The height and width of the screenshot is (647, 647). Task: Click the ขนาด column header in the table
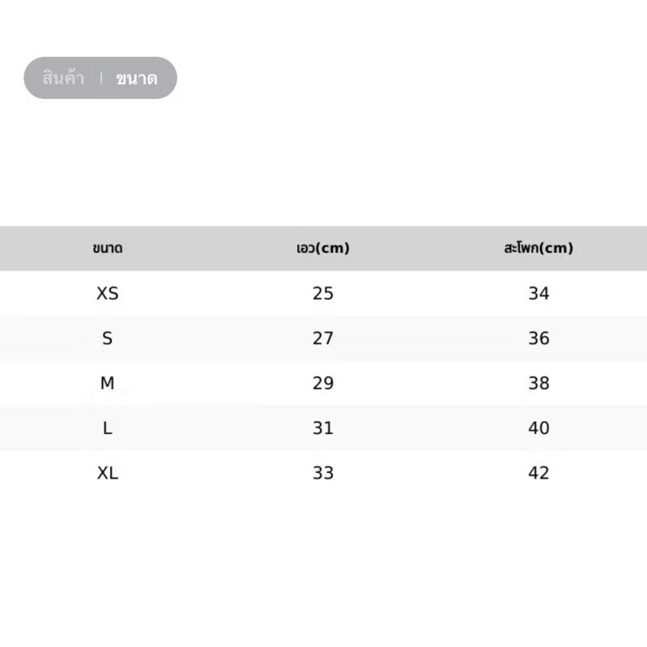pyautogui.click(x=107, y=249)
